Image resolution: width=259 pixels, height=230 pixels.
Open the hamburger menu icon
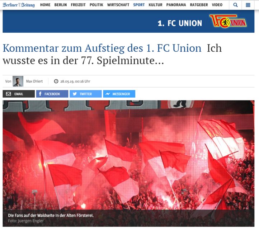(x=248, y=5)
